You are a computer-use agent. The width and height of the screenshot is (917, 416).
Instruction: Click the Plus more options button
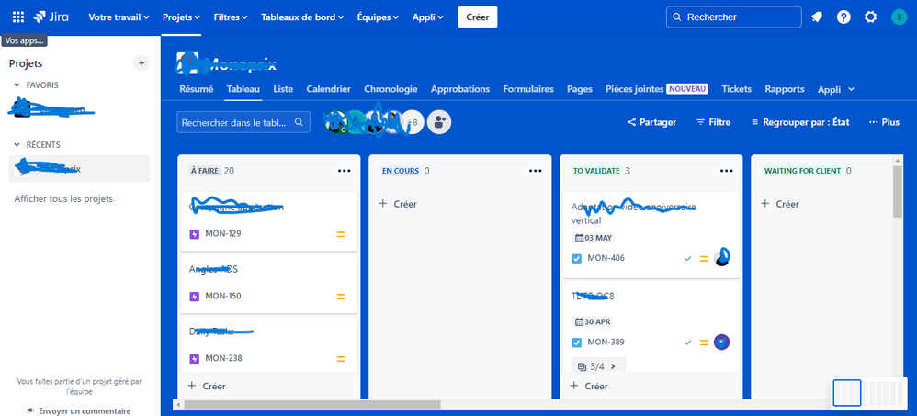884,122
